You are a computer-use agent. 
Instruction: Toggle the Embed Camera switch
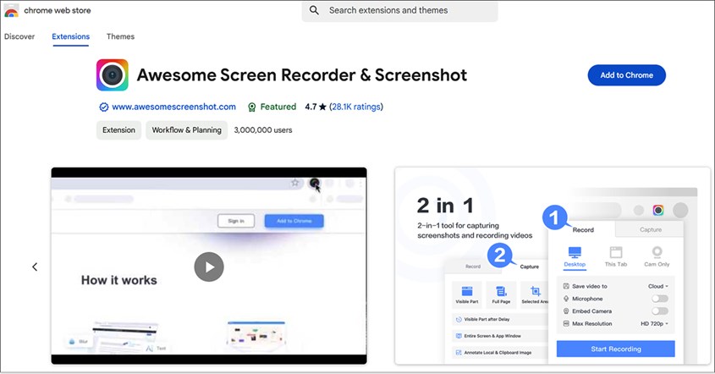[x=660, y=311]
